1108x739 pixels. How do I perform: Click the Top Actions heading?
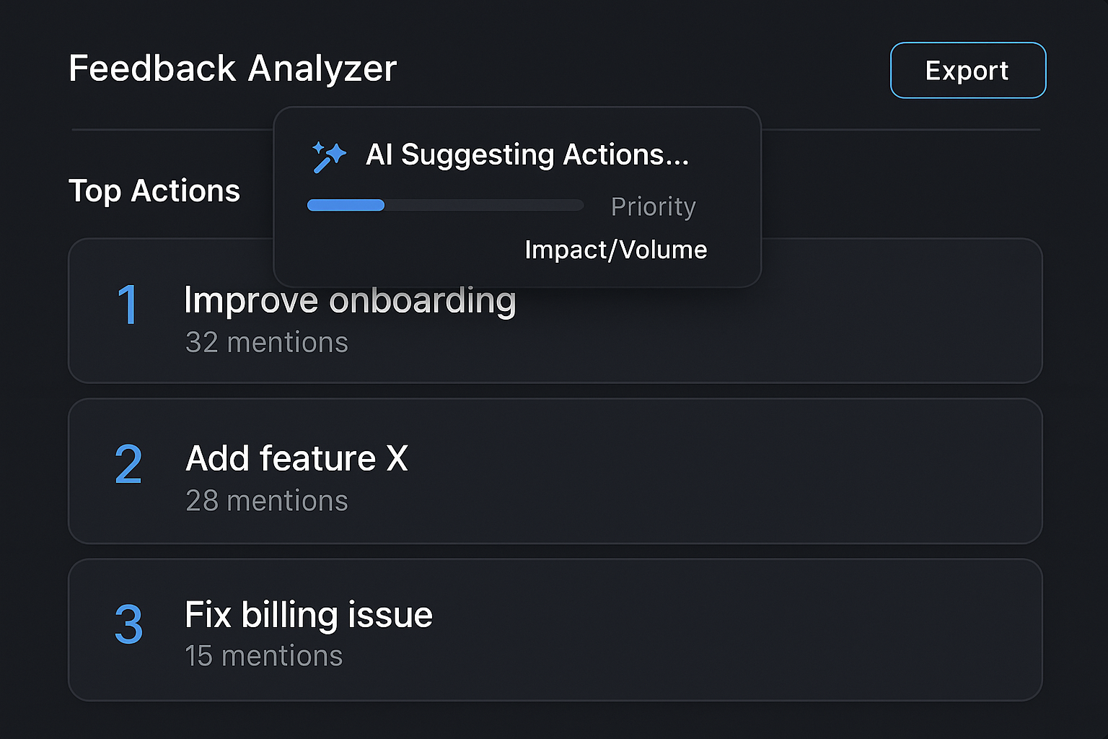coord(154,191)
